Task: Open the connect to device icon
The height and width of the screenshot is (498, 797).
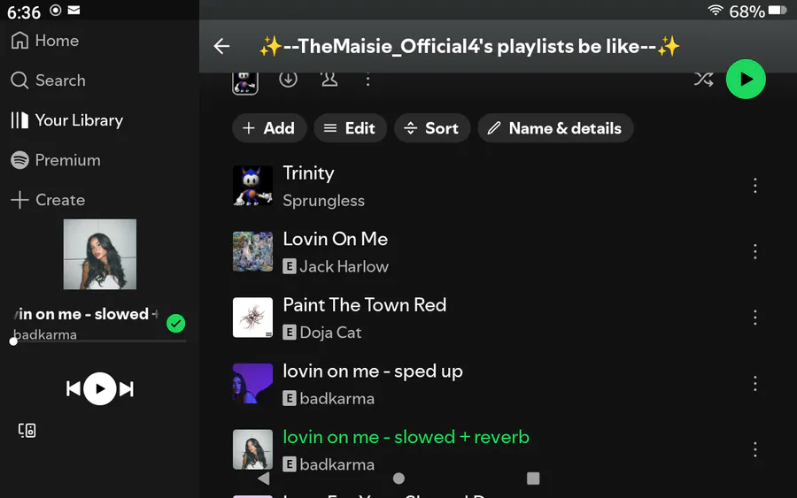Action: [x=27, y=431]
